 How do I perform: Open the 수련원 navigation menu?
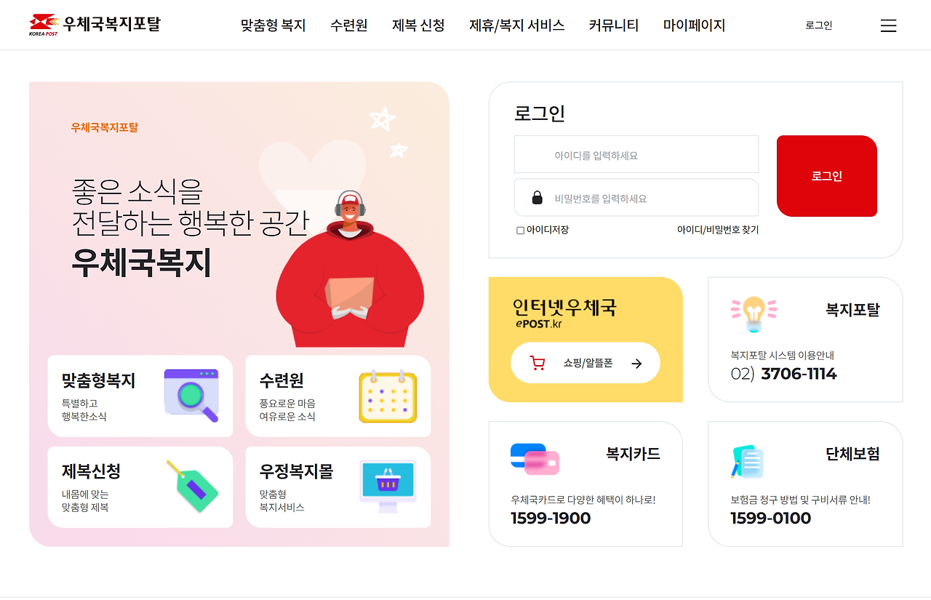tap(349, 25)
